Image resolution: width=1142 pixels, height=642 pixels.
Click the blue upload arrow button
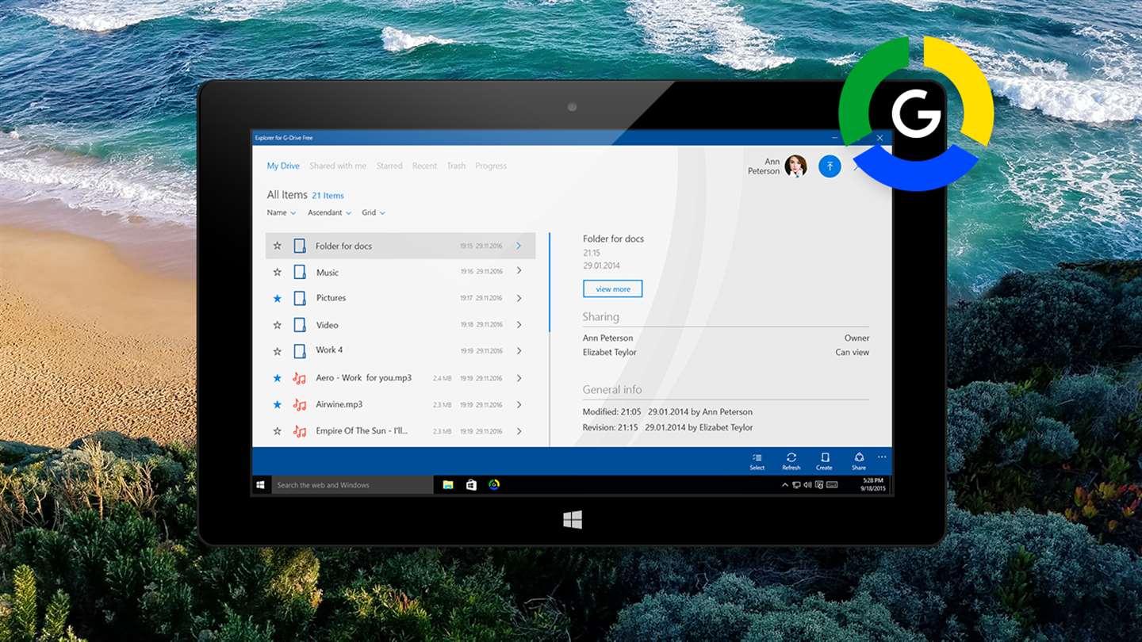click(x=830, y=166)
